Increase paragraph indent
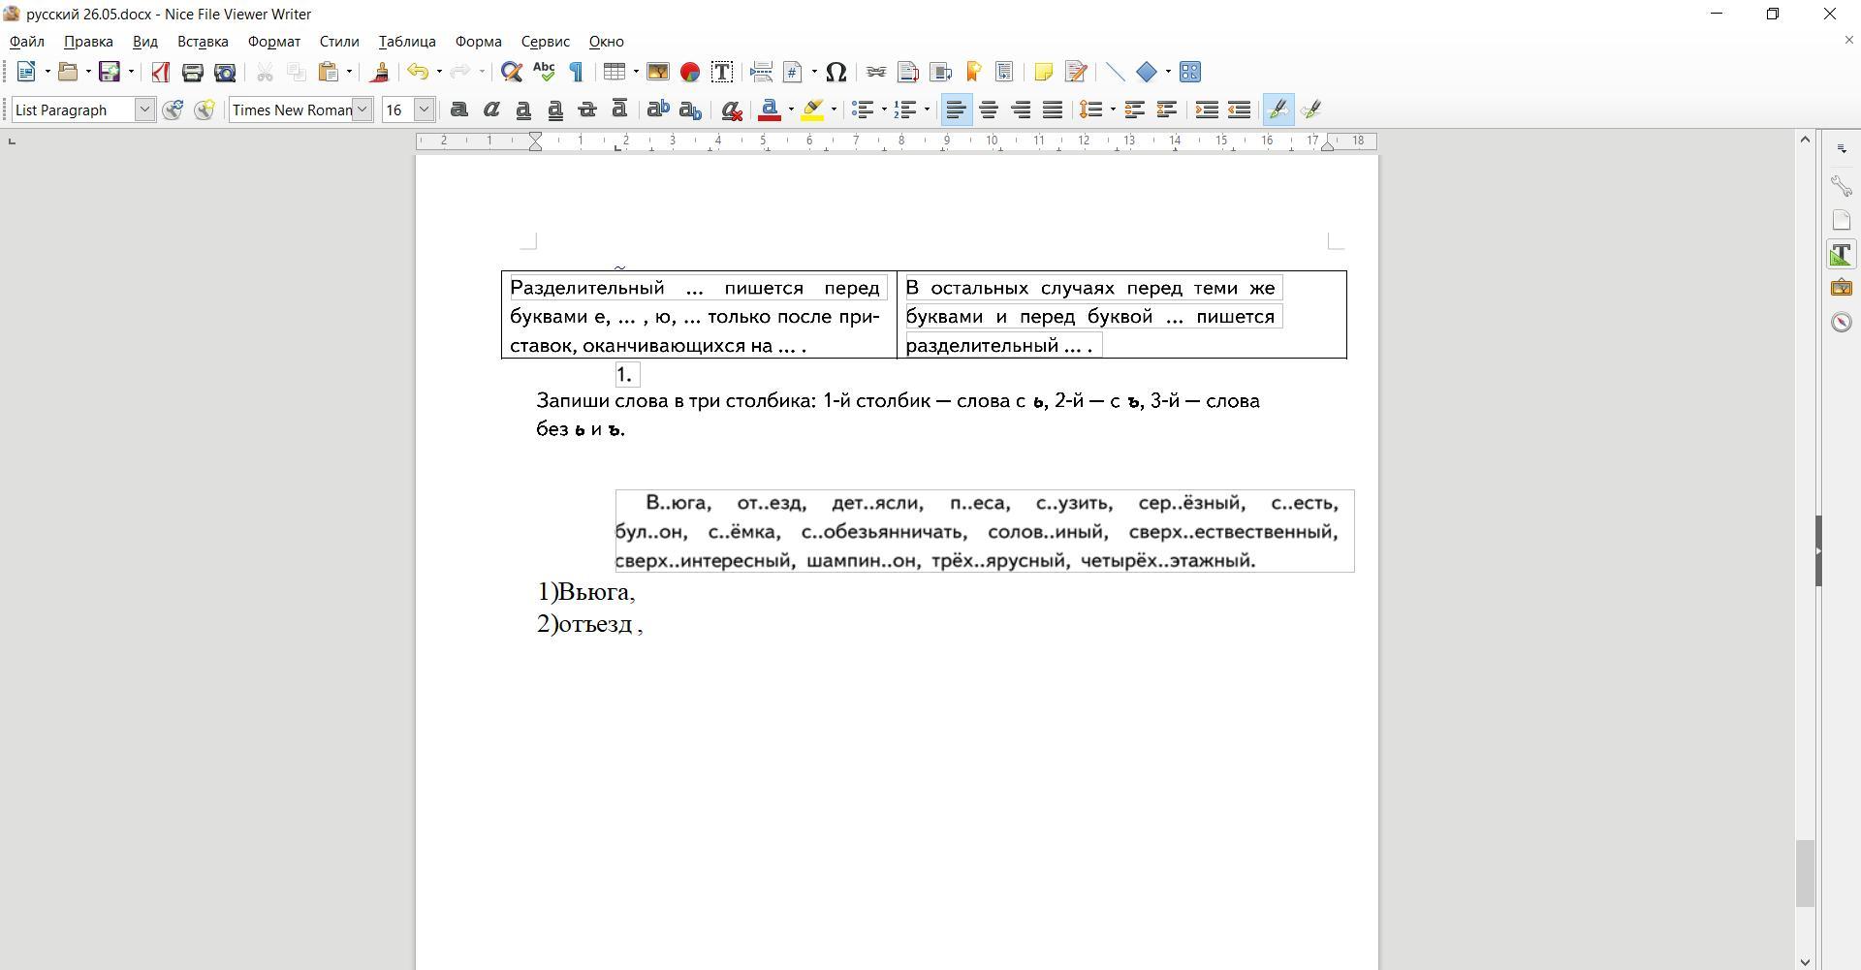Viewport: 1861px width, 970px height. tap(1207, 110)
